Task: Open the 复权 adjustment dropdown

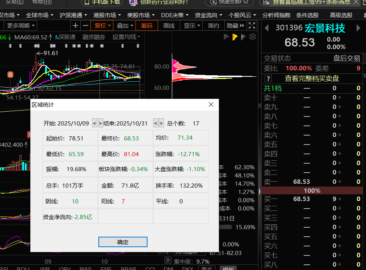Action: (x=102, y=25)
